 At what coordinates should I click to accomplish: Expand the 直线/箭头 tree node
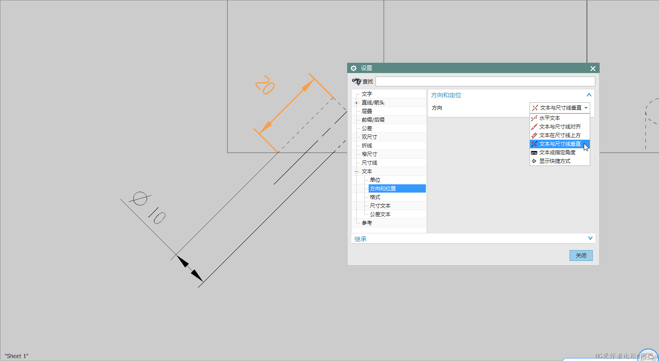(356, 103)
